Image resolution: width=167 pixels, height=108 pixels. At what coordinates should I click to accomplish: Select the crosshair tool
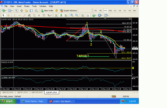click(8, 15)
